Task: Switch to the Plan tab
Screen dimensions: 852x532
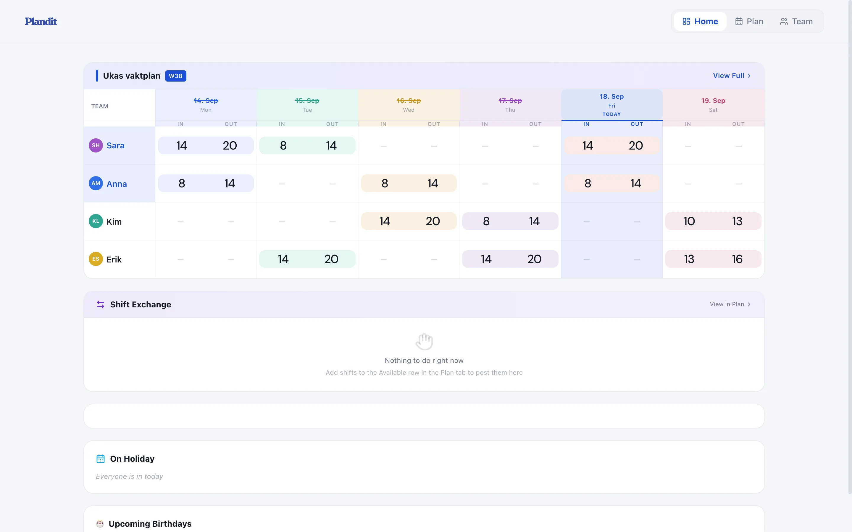Action: coord(749,22)
